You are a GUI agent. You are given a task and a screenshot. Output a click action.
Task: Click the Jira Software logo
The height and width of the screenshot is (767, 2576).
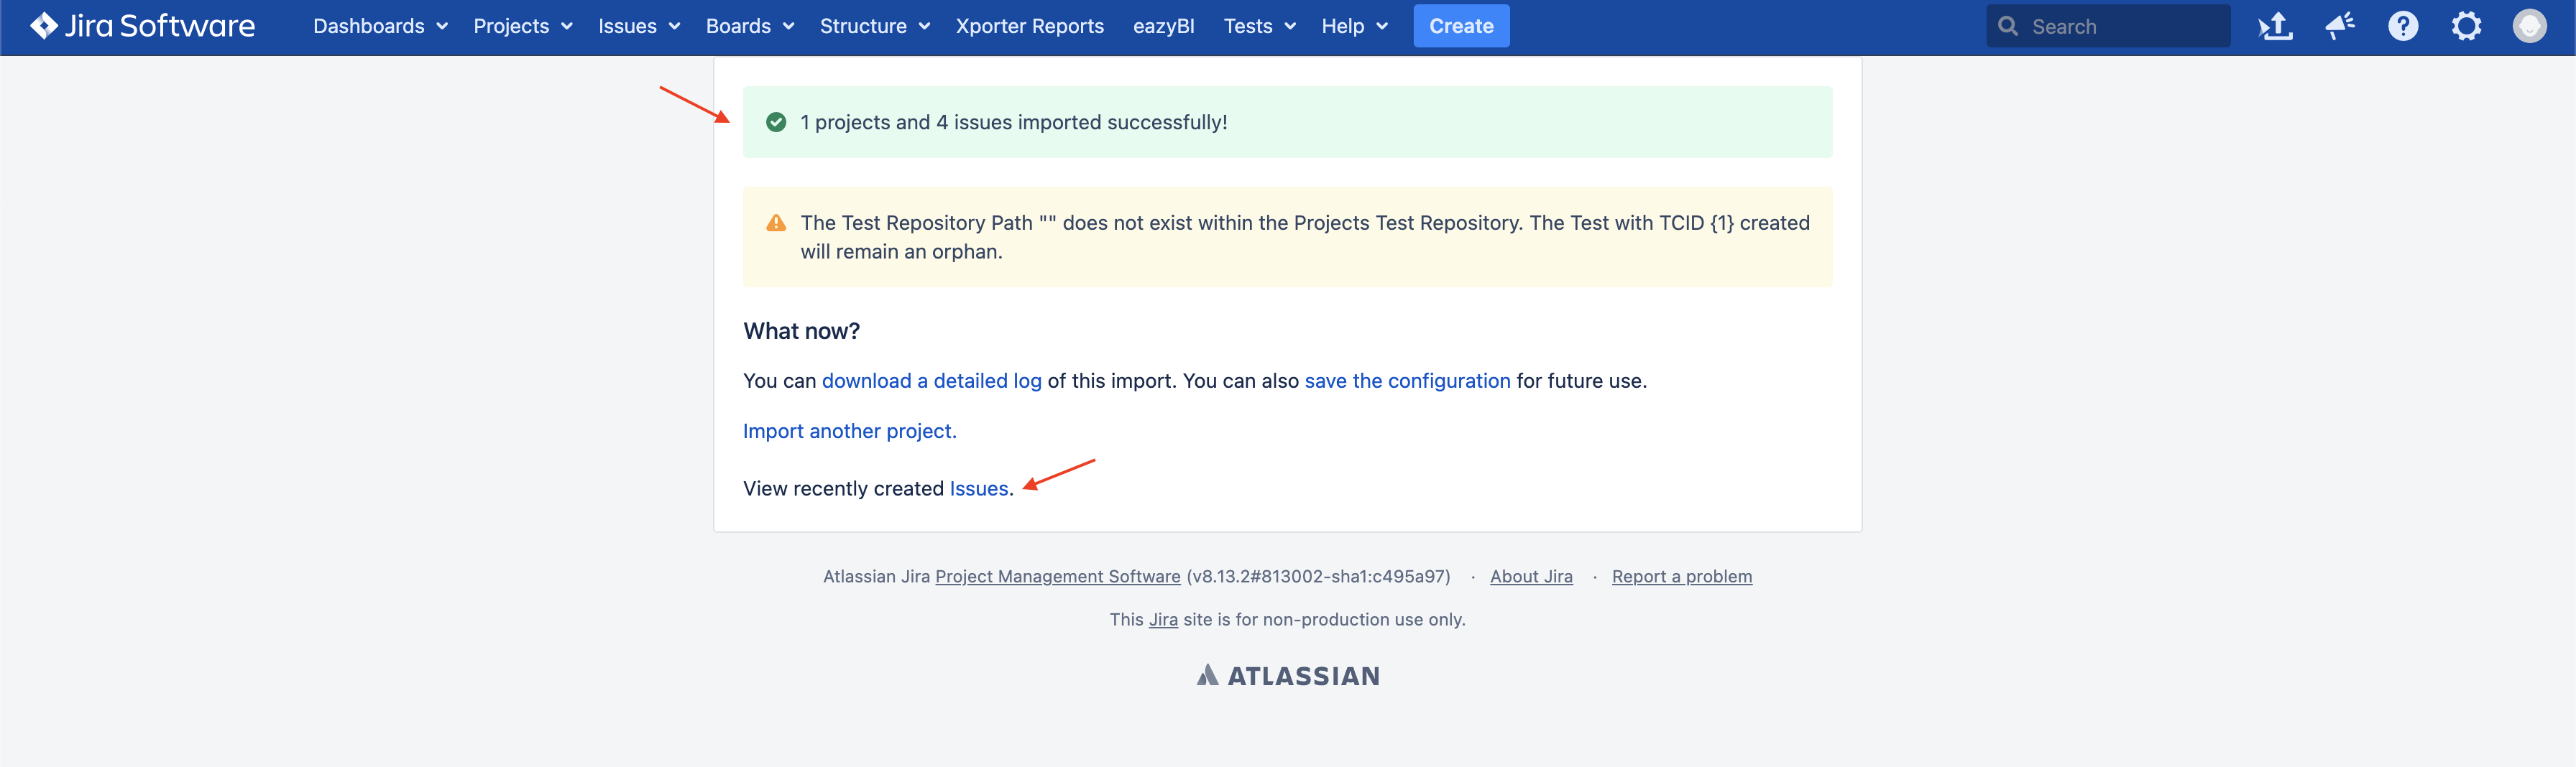pyautogui.click(x=142, y=26)
